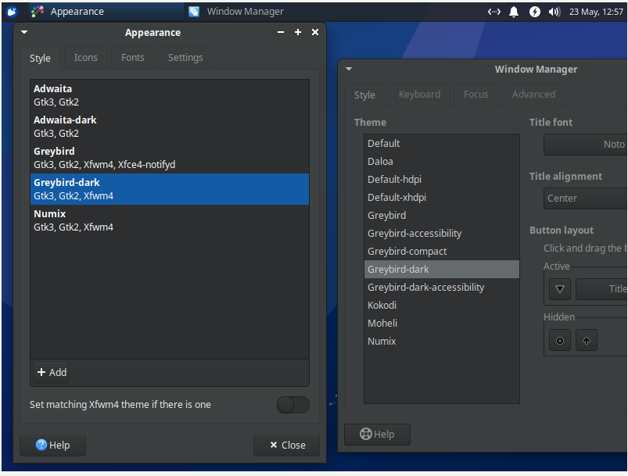Click the Help button in the Appearance dialog
Viewport: 628px width, 476px height.
52,445
